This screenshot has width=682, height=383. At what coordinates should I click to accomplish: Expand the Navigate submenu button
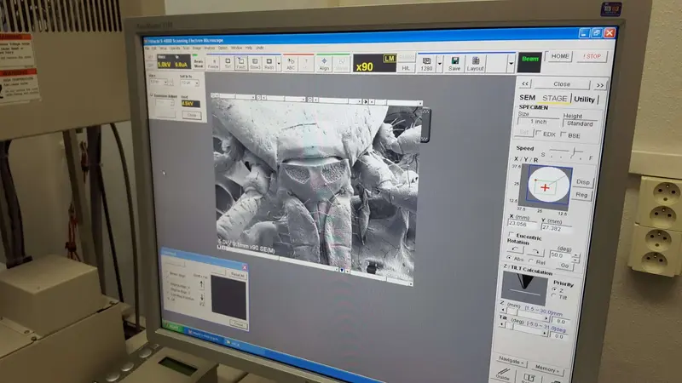pyautogui.click(x=511, y=361)
